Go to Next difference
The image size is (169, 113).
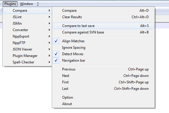click(x=103, y=76)
